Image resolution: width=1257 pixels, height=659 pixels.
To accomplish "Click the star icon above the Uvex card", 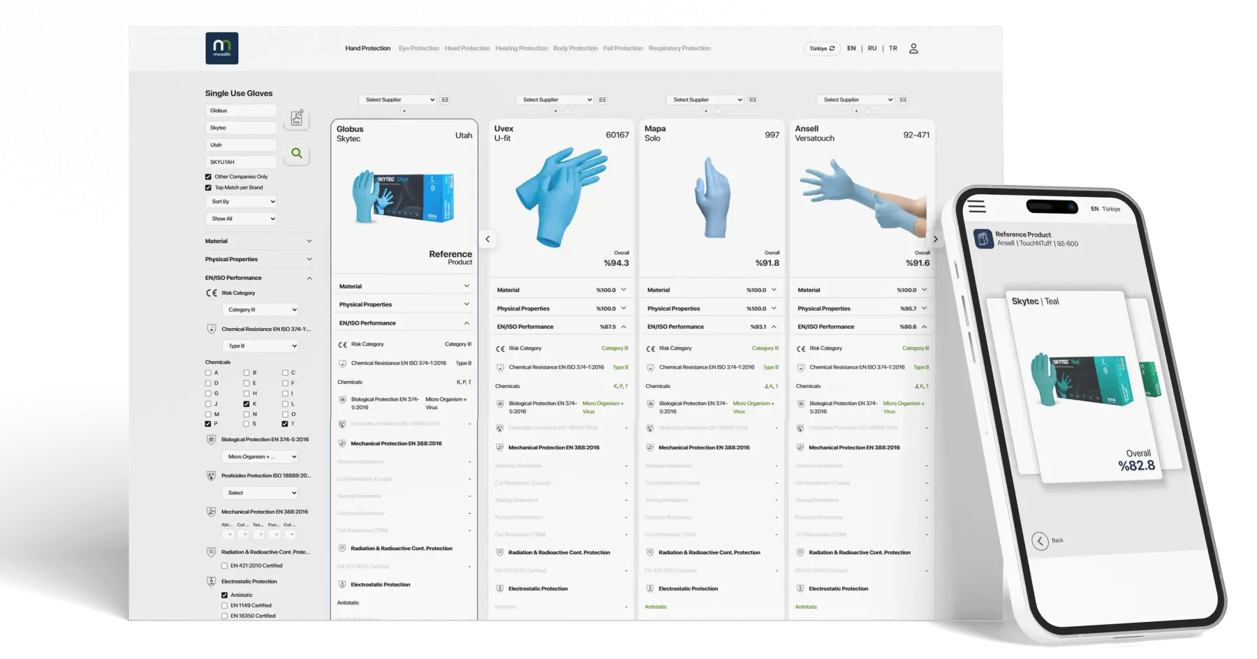I will (x=568, y=111).
